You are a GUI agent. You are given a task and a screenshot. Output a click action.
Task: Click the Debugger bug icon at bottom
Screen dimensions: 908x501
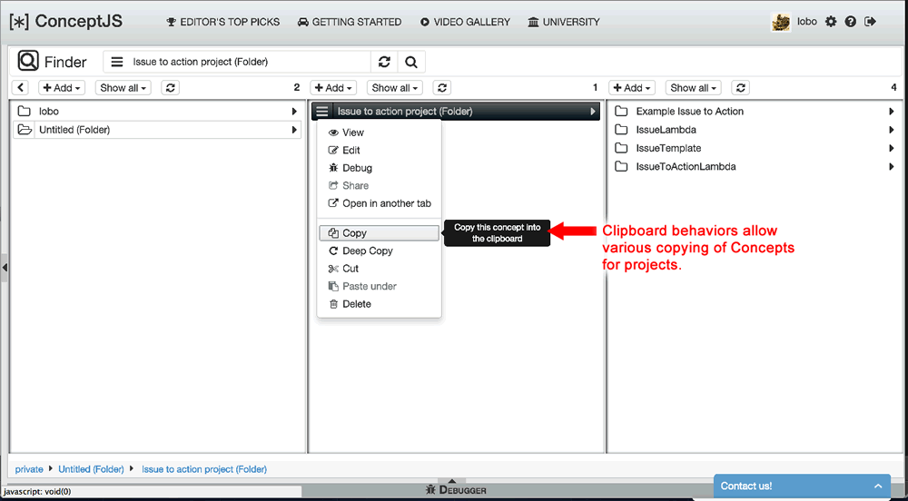pyautogui.click(x=430, y=490)
